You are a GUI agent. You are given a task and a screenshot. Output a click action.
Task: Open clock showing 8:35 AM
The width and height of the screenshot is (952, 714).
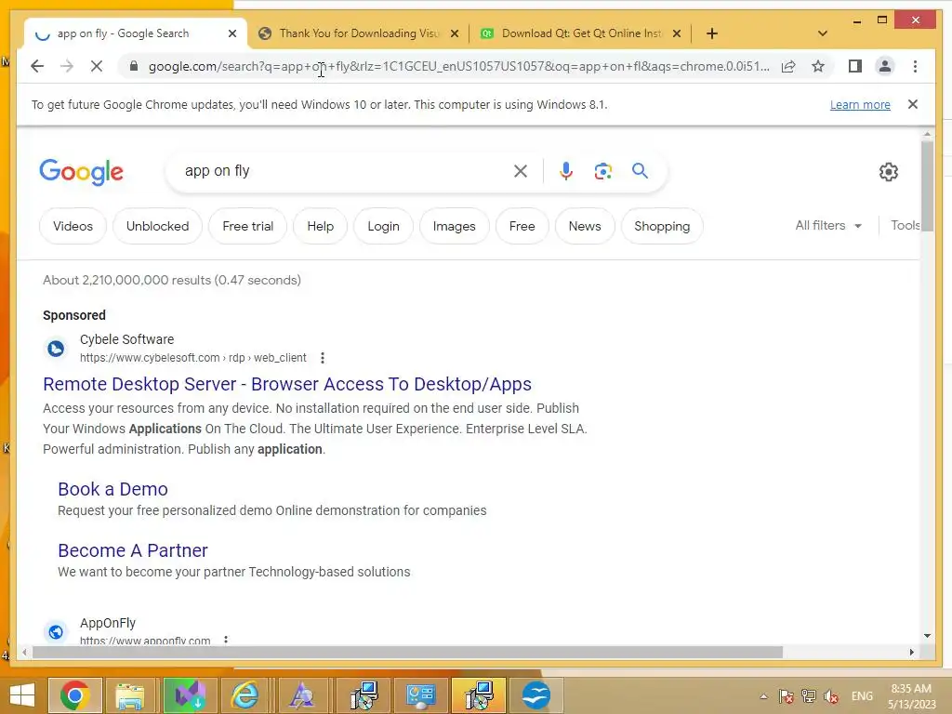912,696
